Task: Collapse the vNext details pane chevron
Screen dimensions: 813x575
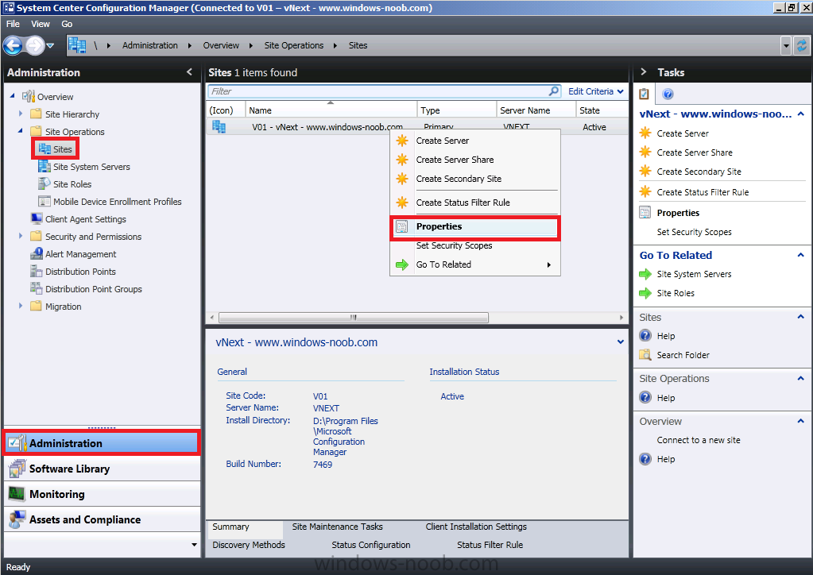Action: (620, 342)
